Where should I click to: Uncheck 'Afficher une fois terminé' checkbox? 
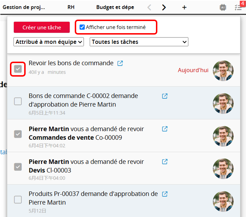tap(82, 27)
